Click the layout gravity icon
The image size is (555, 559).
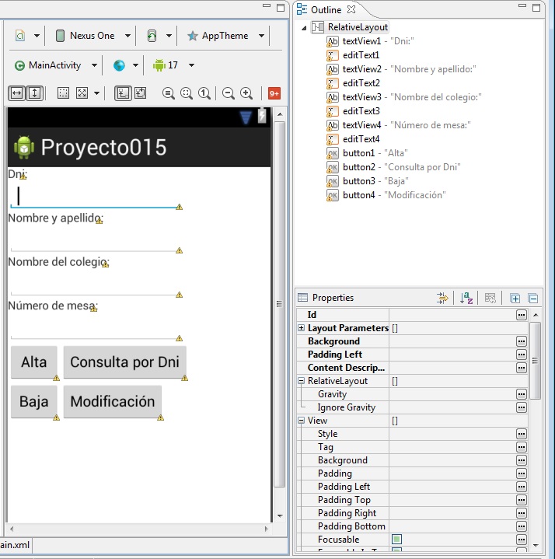pyautogui.click(x=82, y=93)
